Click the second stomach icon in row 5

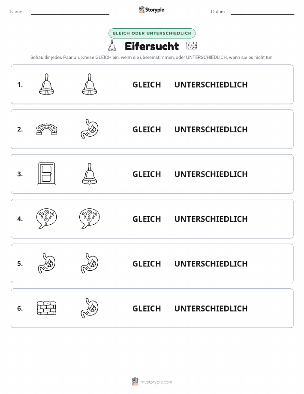[x=90, y=263]
